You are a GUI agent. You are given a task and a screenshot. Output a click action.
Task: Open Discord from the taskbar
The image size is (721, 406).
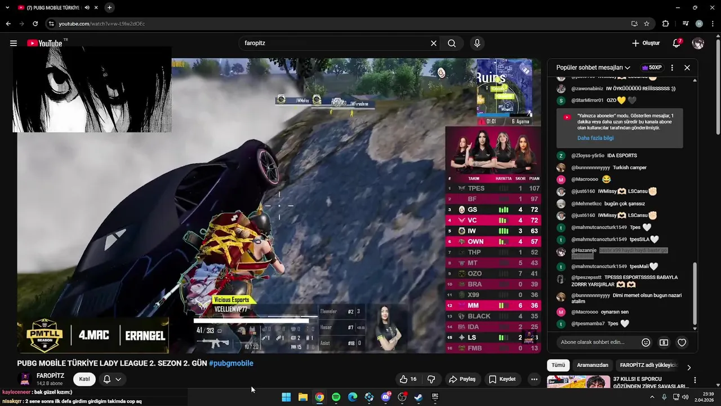pos(386,397)
